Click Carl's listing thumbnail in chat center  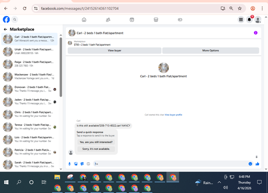click(163, 68)
